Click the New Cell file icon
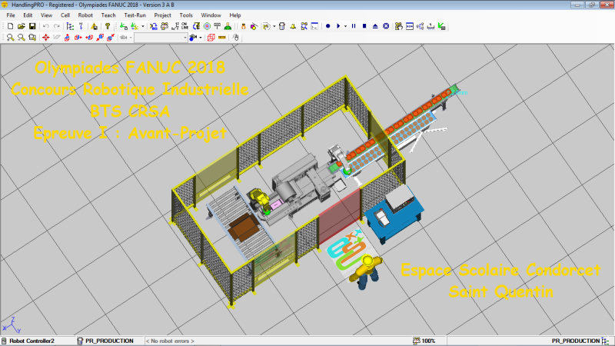 (9, 26)
